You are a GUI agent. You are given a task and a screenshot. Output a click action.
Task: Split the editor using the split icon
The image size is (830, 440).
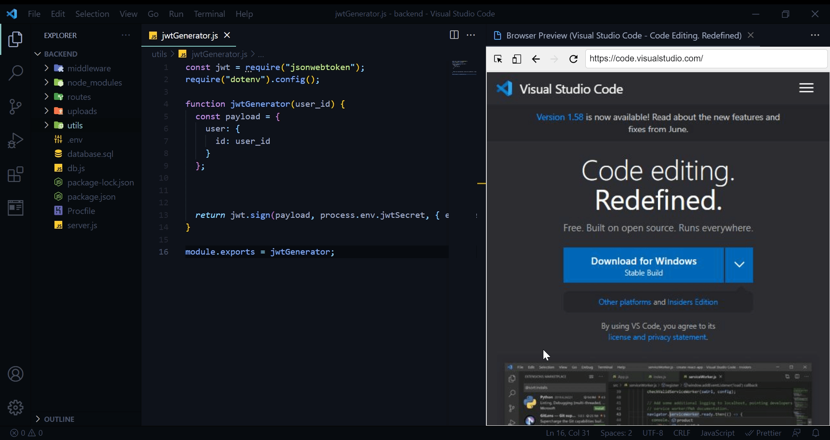pyautogui.click(x=454, y=35)
